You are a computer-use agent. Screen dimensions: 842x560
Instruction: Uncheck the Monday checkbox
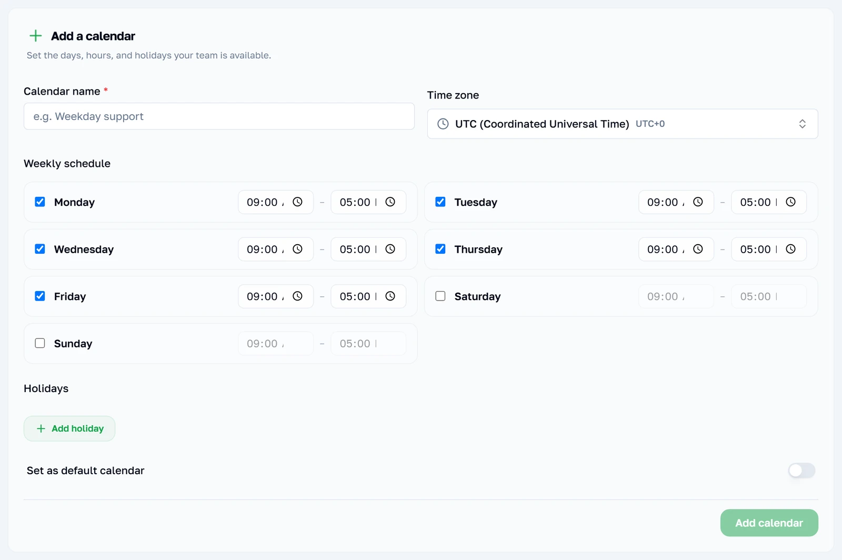[x=40, y=202]
